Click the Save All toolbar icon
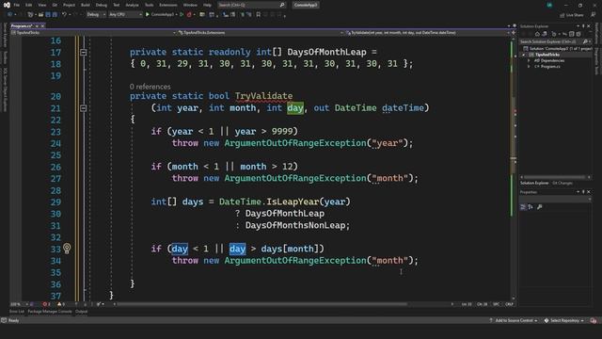This screenshot has height=339, width=602. pyautogui.click(x=55, y=15)
